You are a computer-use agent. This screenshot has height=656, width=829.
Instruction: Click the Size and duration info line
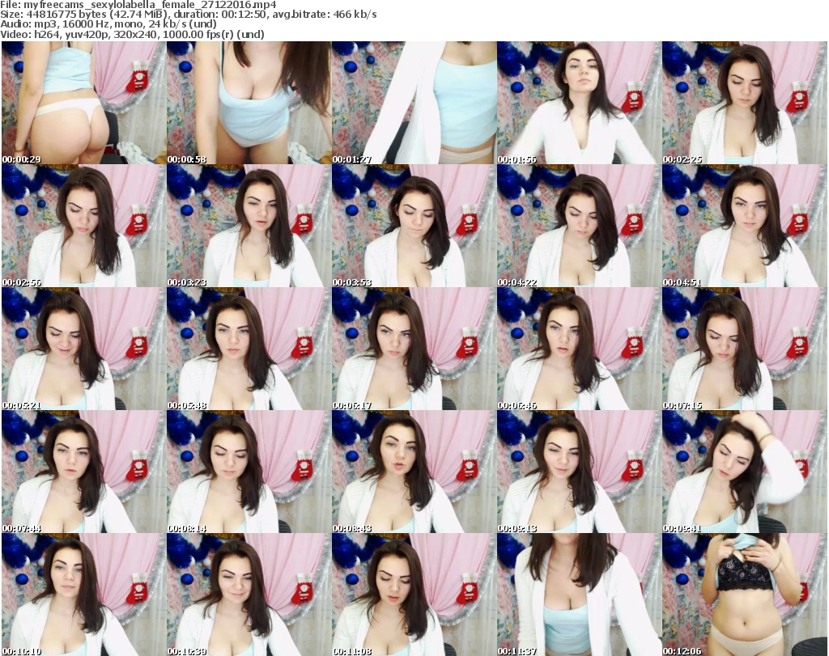[194, 15]
